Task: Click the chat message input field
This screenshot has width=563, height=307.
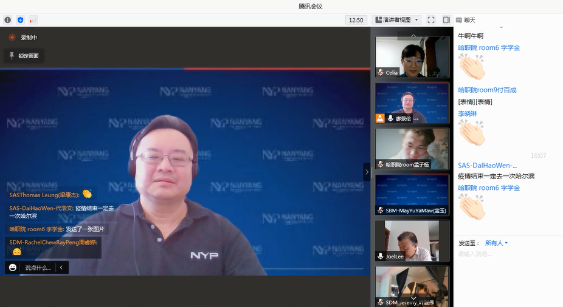Action: click(508, 254)
